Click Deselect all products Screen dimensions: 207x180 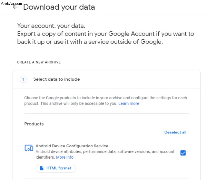[x=175, y=132]
